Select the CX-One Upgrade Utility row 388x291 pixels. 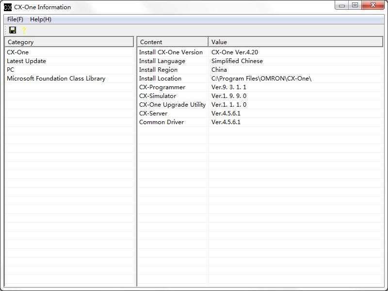pyautogui.click(x=172, y=105)
